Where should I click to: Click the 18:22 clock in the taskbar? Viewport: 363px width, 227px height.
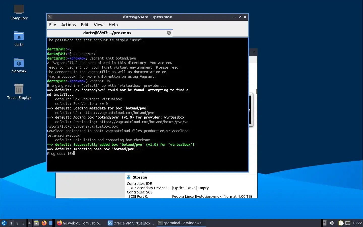pos(357,223)
